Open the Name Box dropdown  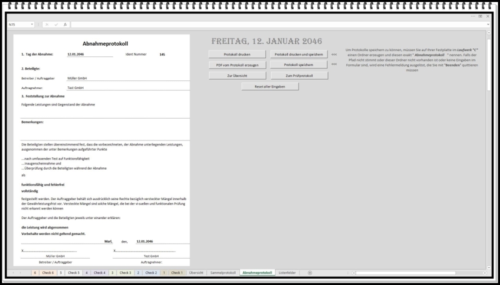[x=32, y=24]
